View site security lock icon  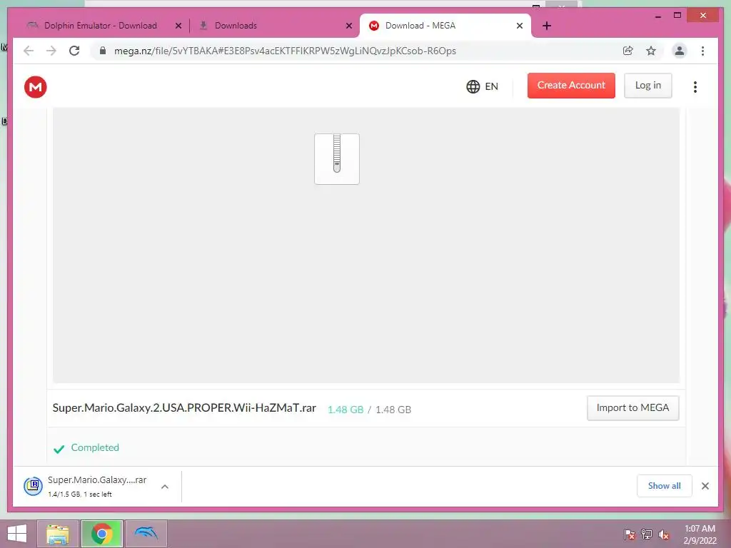(103, 51)
